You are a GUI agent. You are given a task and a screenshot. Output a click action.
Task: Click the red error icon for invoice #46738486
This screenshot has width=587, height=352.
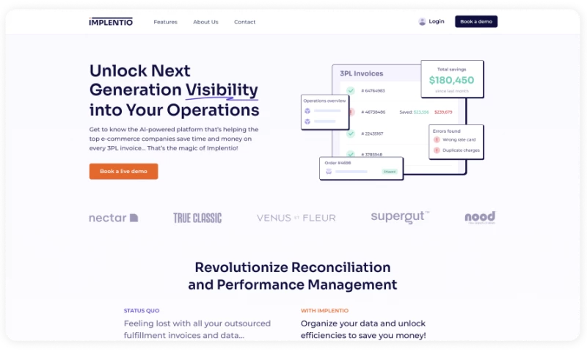(x=351, y=112)
